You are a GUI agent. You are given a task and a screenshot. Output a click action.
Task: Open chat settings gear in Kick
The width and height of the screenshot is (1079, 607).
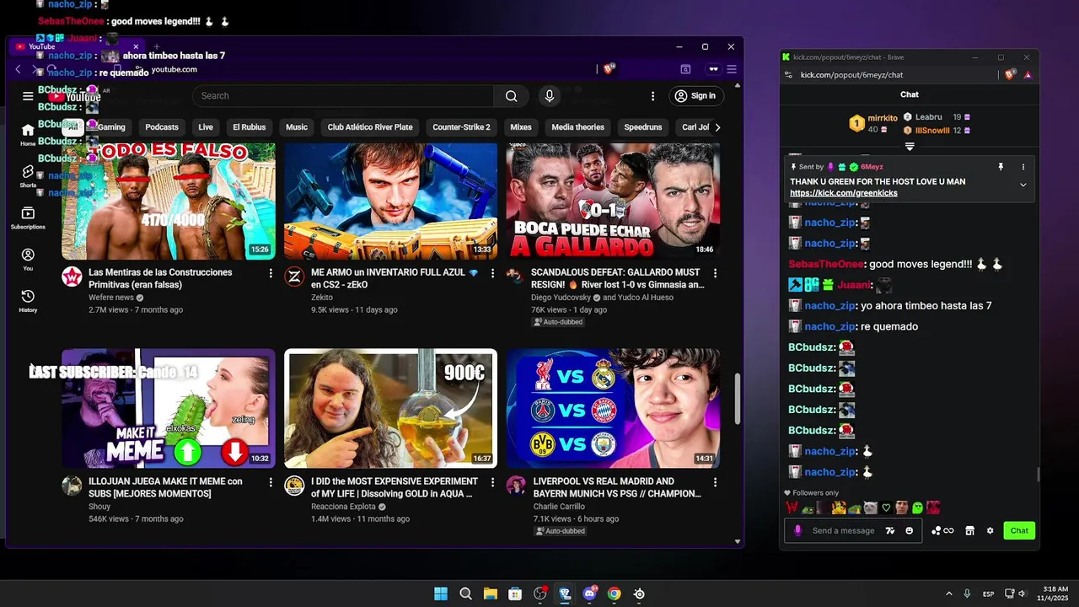click(x=990, y=530)
